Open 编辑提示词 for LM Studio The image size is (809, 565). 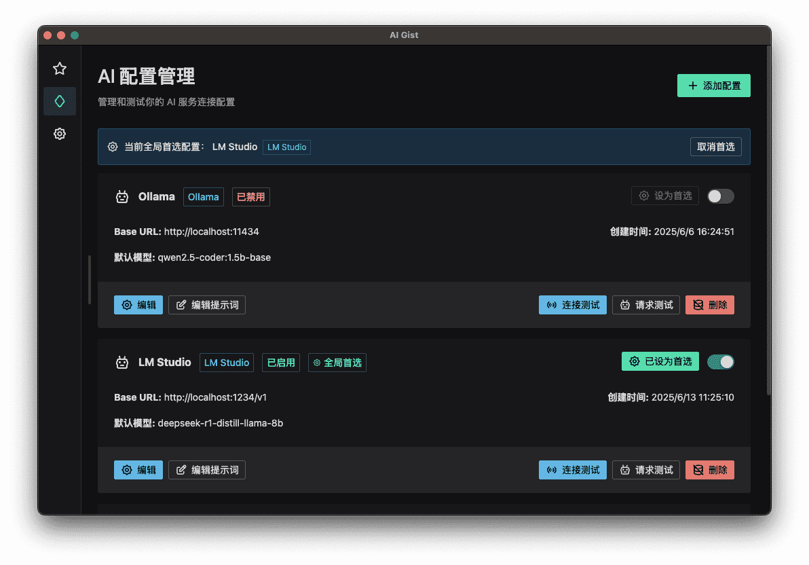[207, 470]
